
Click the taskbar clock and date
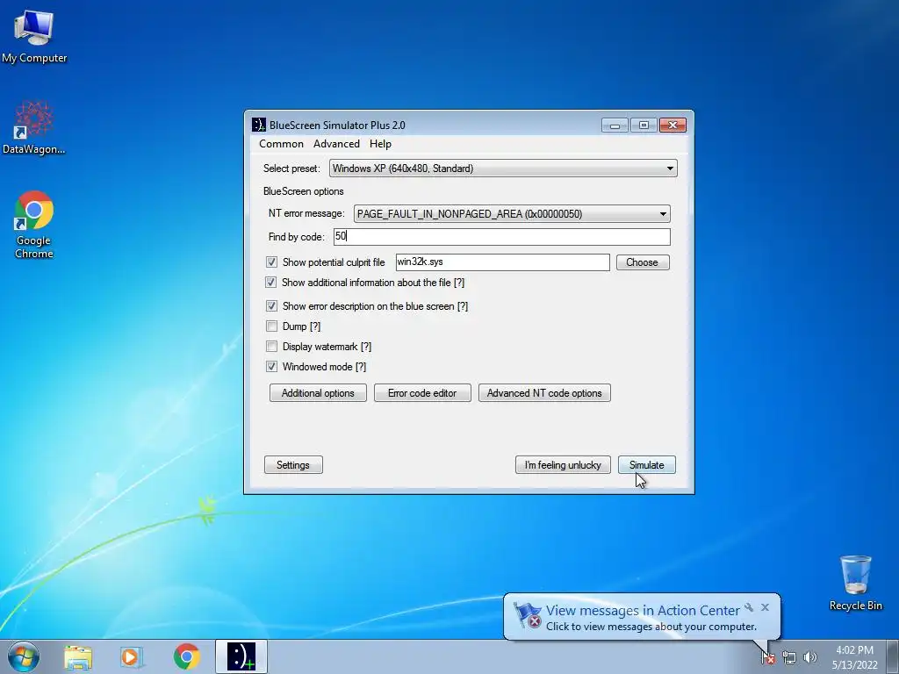click(x=854, y=657)
